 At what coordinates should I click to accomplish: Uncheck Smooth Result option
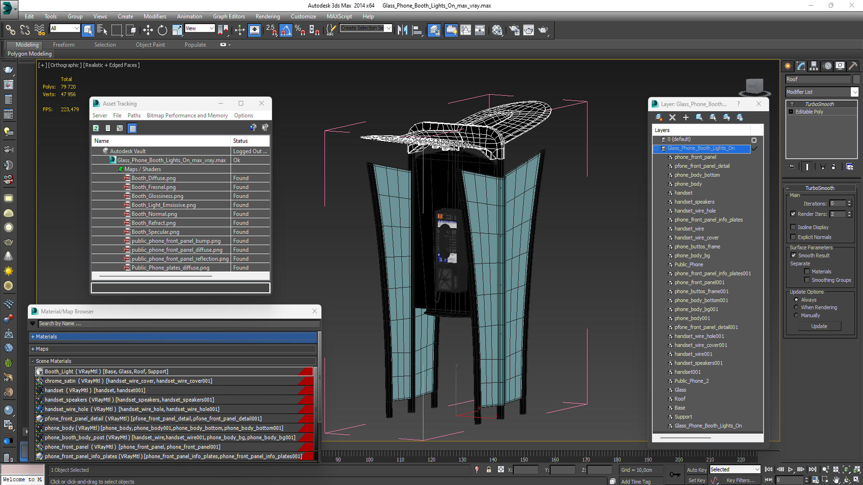coord(793,256)
